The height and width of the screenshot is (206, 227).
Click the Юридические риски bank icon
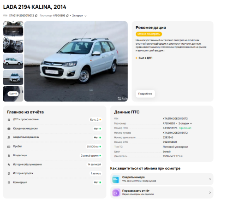coord(9,129)
